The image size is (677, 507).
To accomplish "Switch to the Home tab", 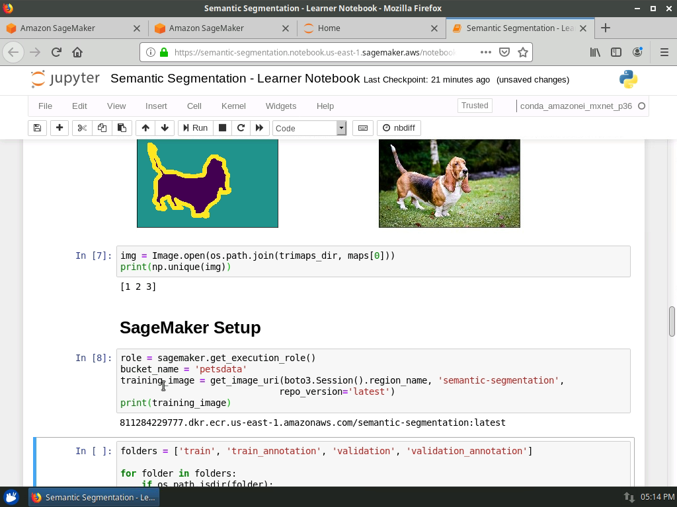I will coord(372,28).
